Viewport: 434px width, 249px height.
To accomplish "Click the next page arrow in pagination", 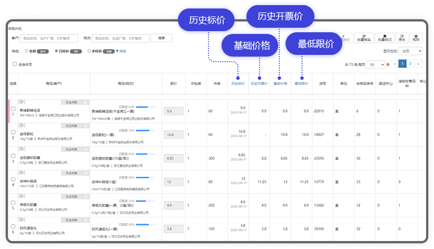I will 419,64.
